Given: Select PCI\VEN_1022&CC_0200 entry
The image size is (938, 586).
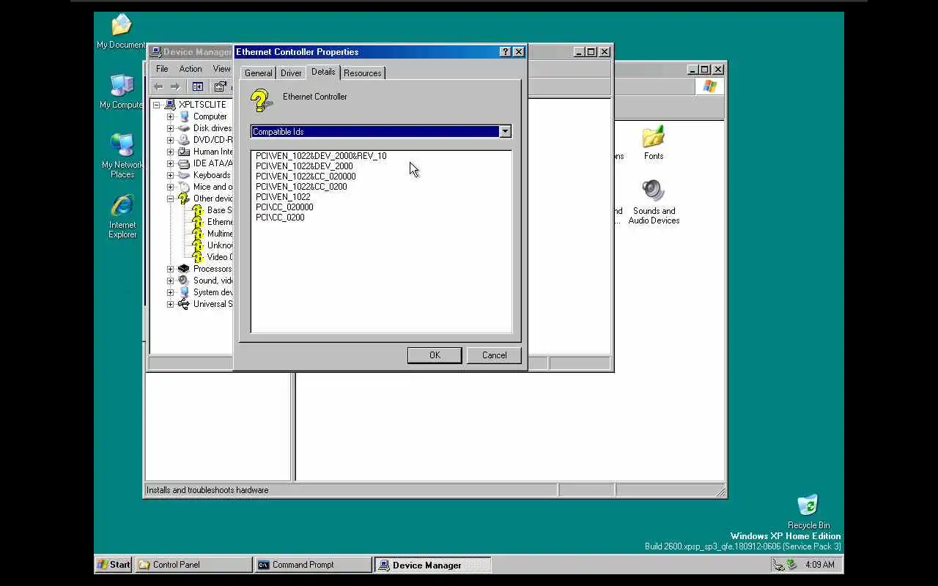Looking at the screenshot, I should coord(301,187).
